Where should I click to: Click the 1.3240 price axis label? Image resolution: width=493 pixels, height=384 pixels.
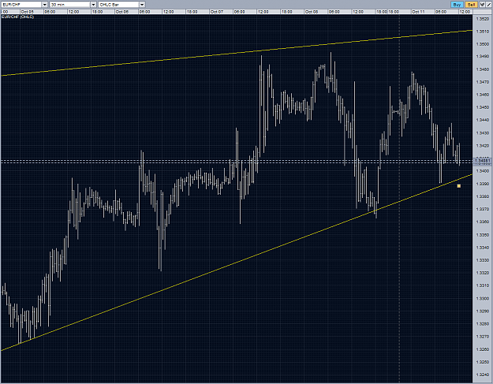[483, 375]
